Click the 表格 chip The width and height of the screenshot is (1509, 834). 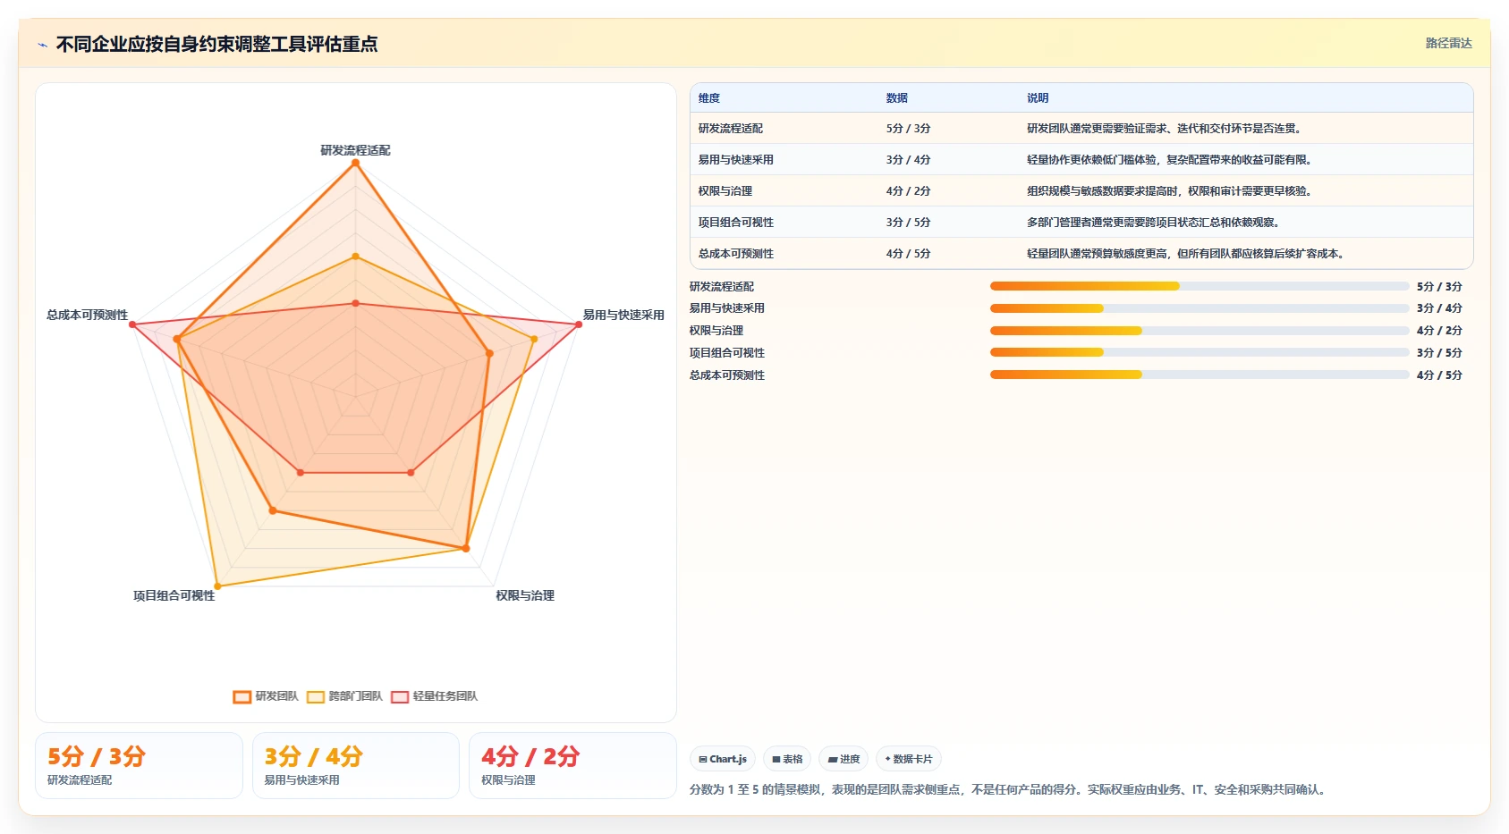787,759
